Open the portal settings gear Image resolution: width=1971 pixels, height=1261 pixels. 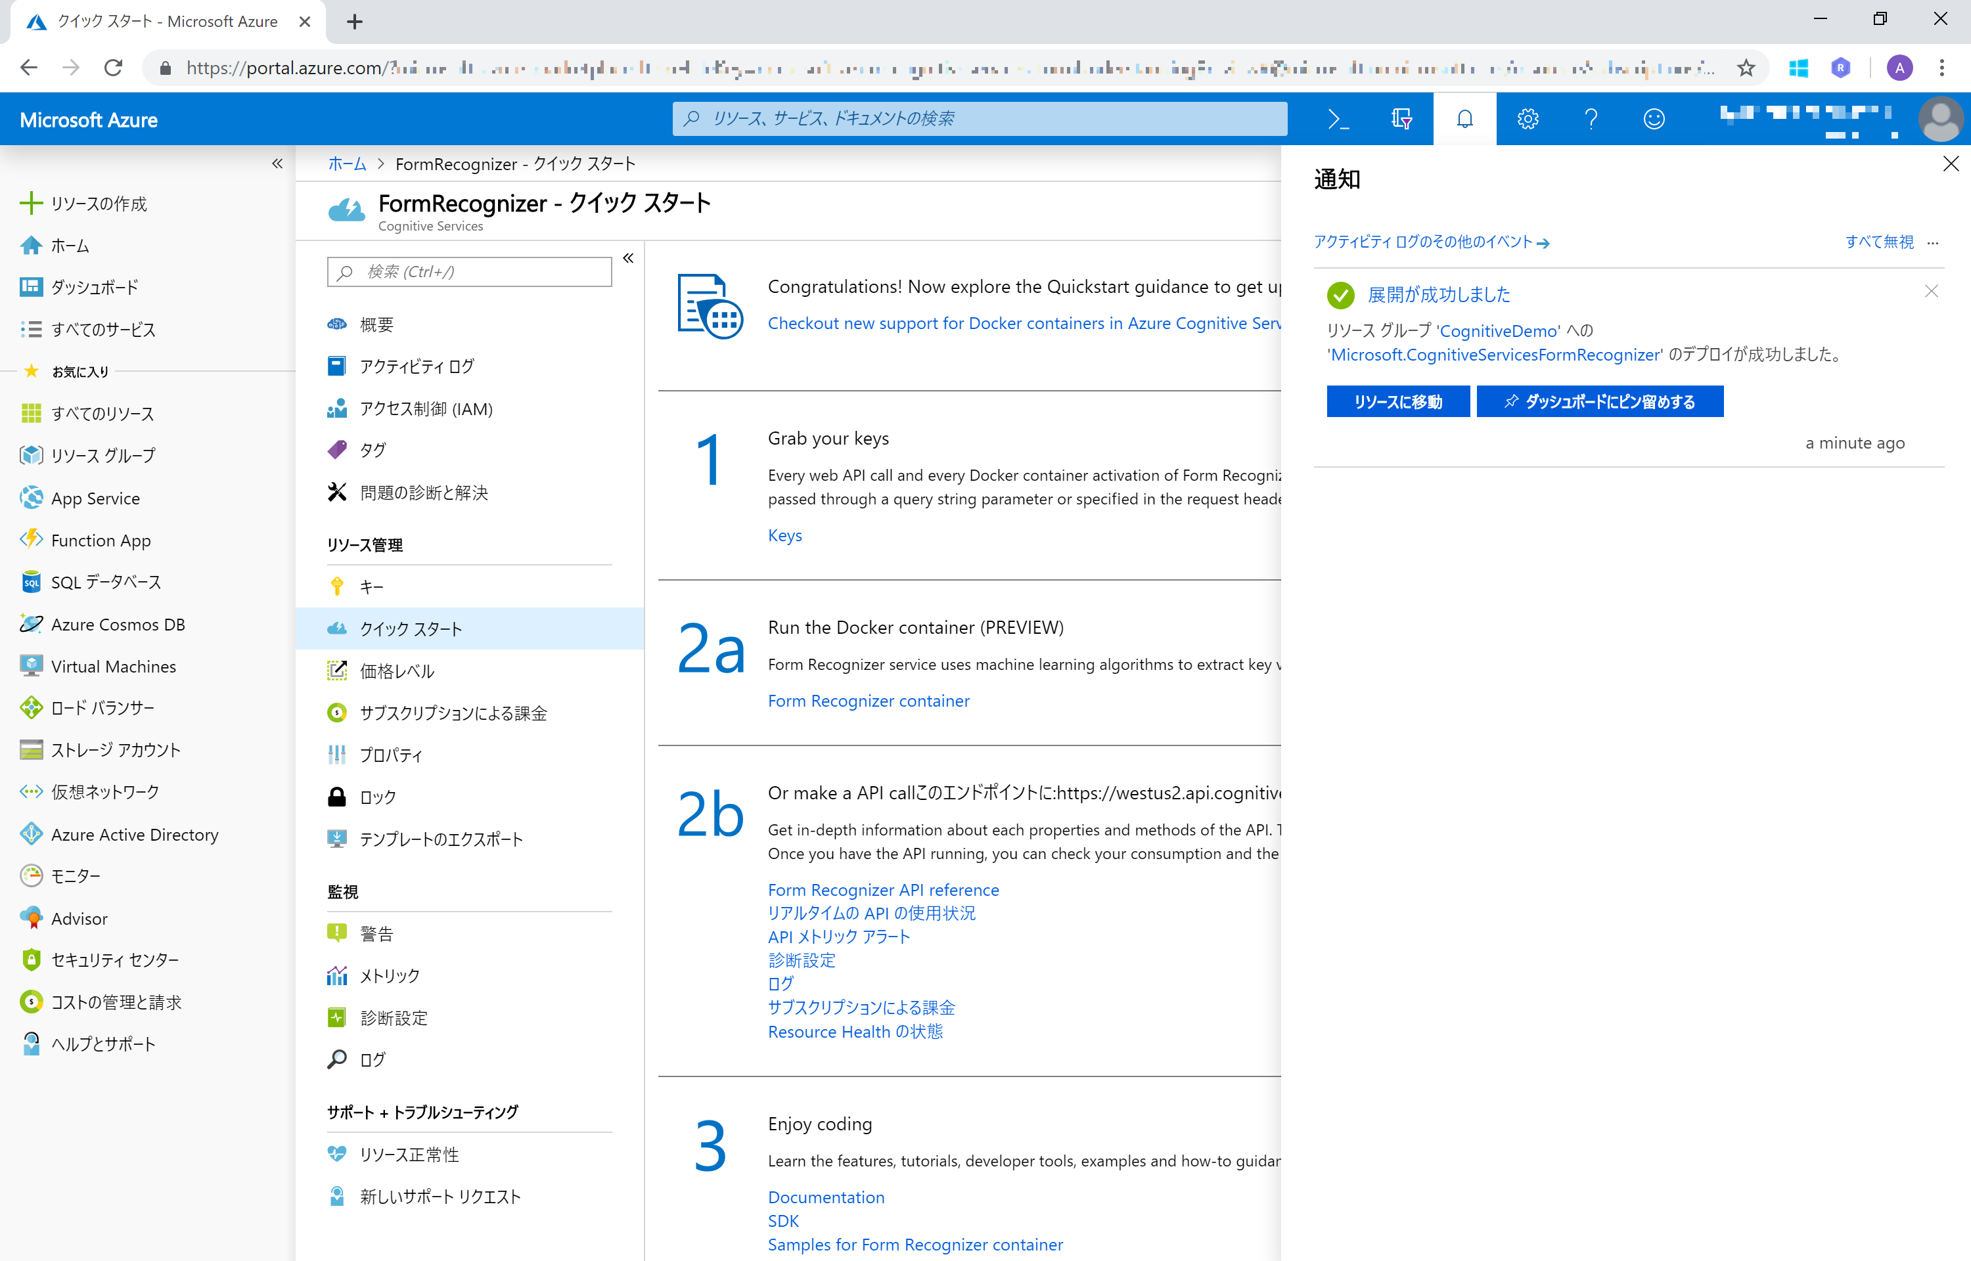point(1528,119)
